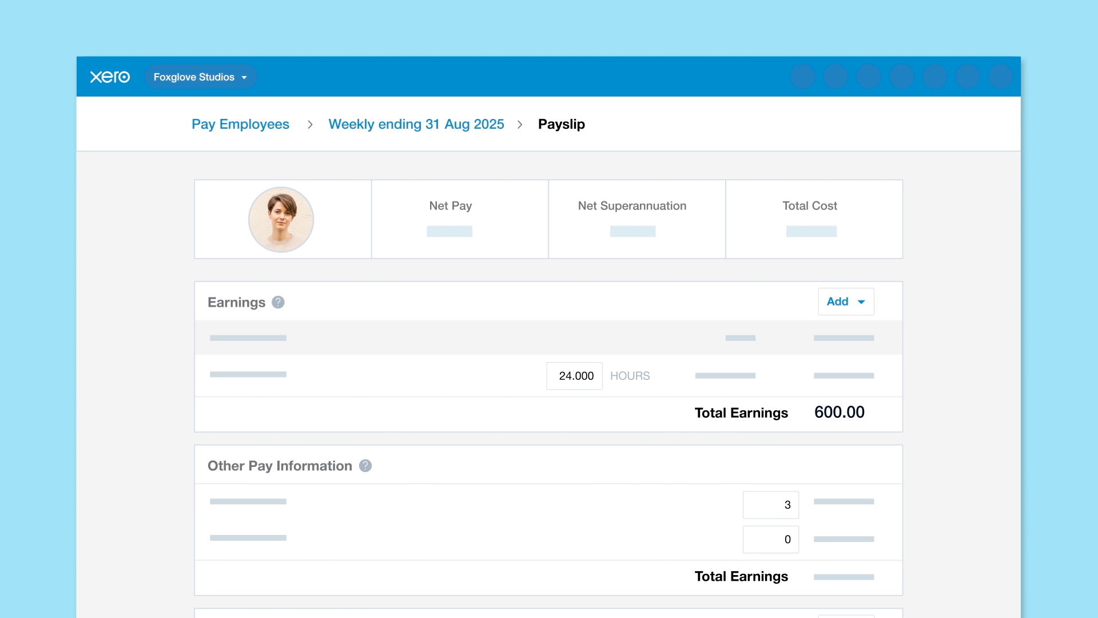
Task: Click the third circular header icon
Action: pos(869,77)
